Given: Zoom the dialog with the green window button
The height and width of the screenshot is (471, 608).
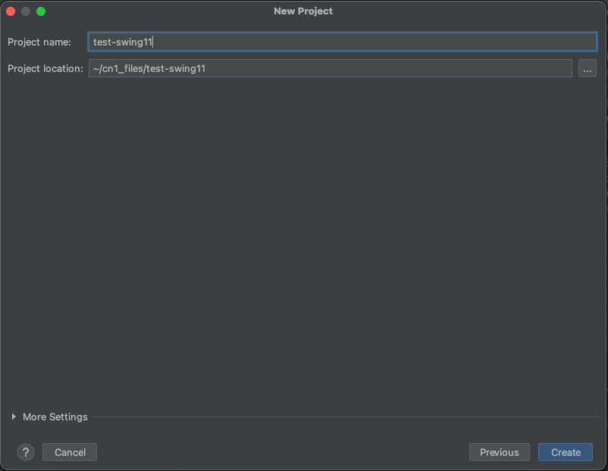Looking at the screenshot, I should 41,11.
